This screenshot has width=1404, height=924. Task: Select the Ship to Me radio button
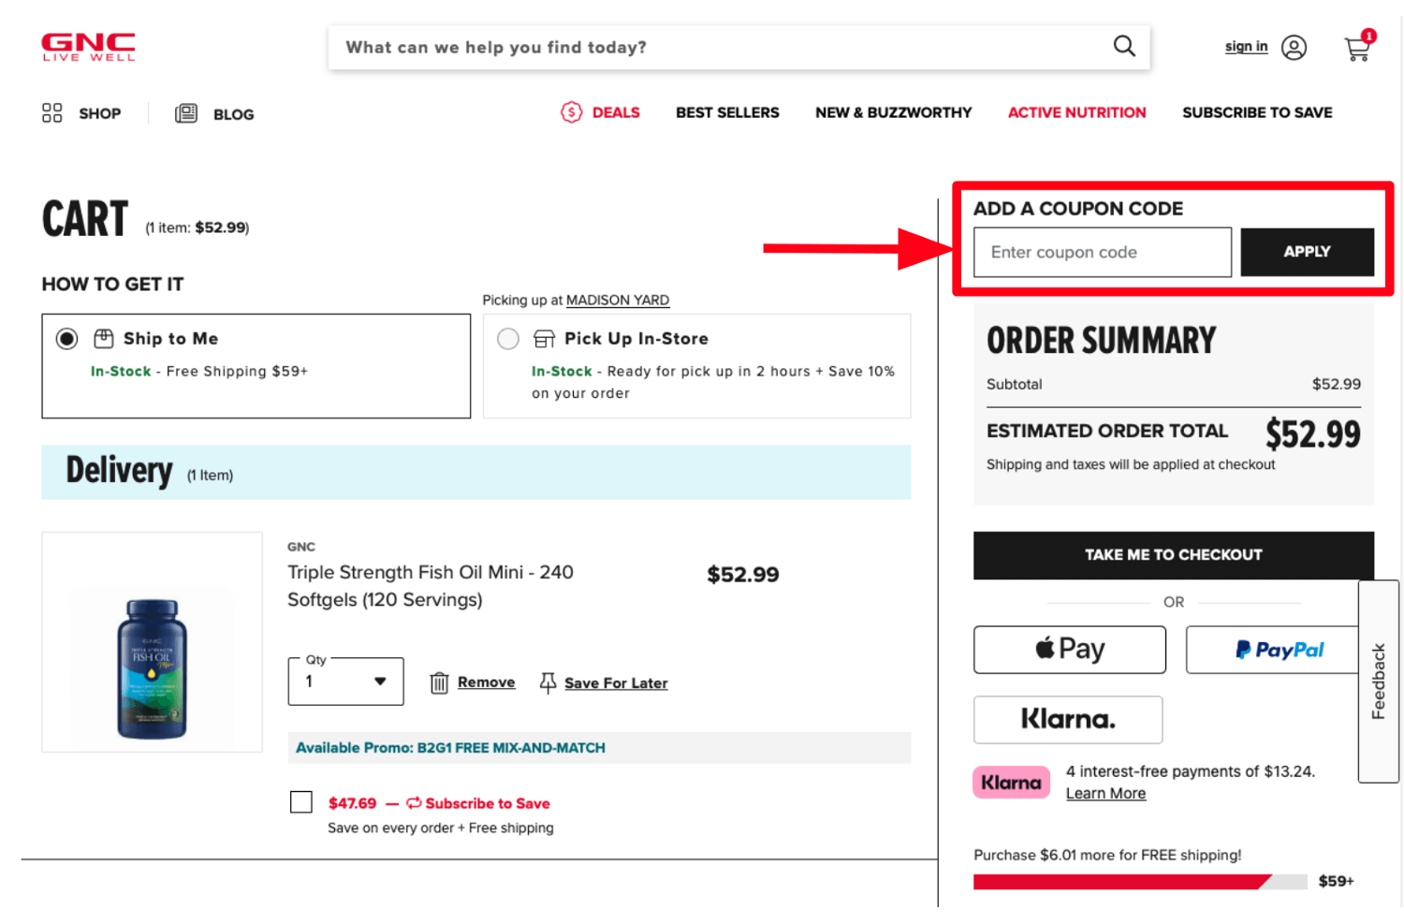pos(67,339)
